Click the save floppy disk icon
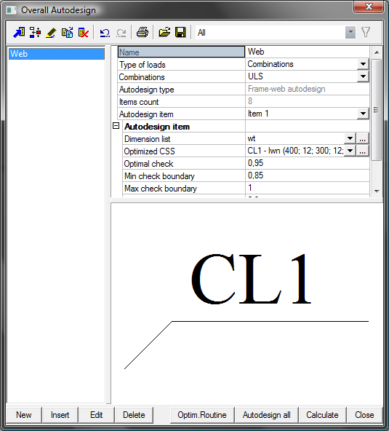The height and width of the screenshot is (431, 389). tap(180, 33)
